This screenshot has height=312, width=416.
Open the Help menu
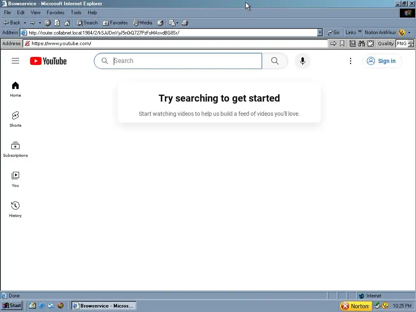coord(92,13)
